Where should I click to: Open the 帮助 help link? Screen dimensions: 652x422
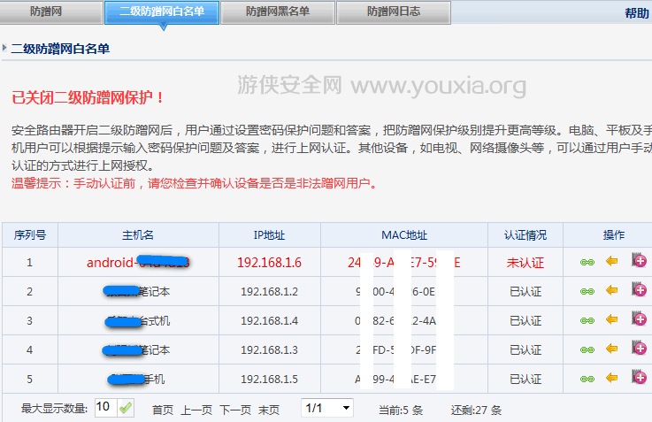tap(637, 13)
